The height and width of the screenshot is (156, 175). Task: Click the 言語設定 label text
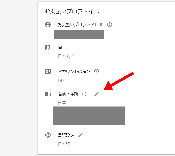click(66, 135)
